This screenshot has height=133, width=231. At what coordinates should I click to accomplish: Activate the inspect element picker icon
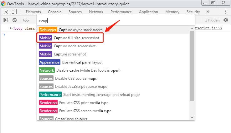(x=6, y=12)
